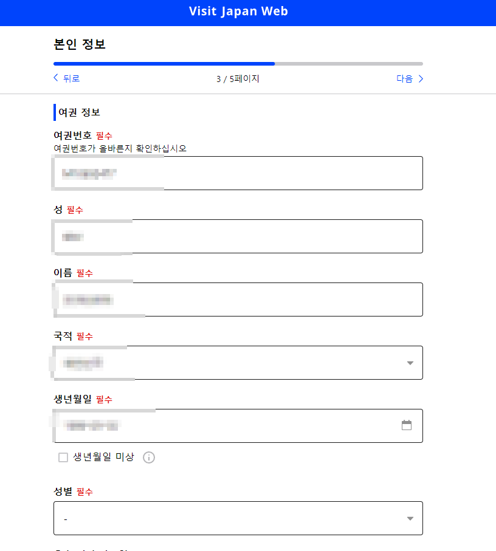Check the 생년월일 미상 checkbox
496x551 pixels.
[63, 457]
